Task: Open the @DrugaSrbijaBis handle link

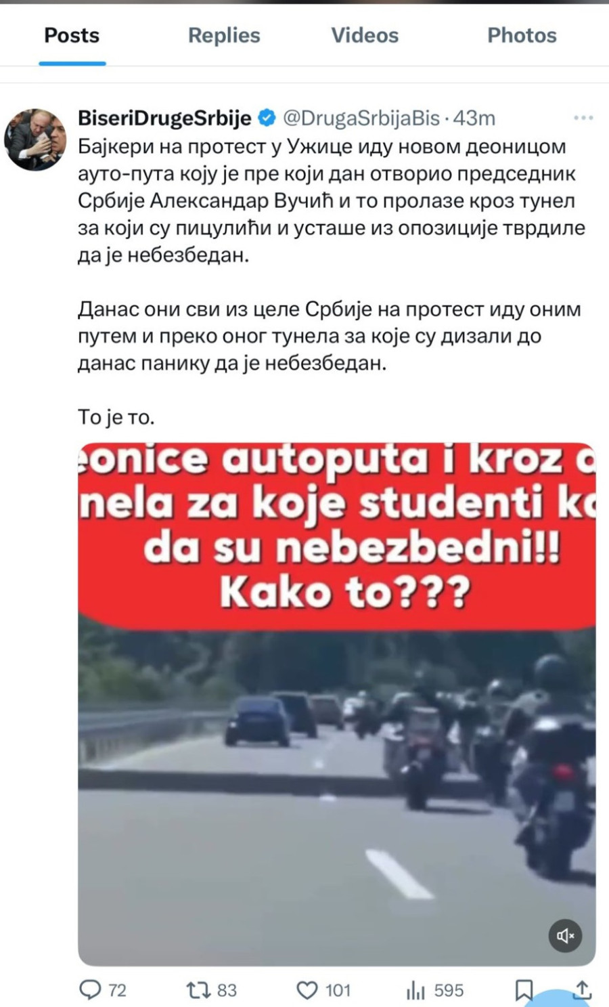Action: pos(361,118)
